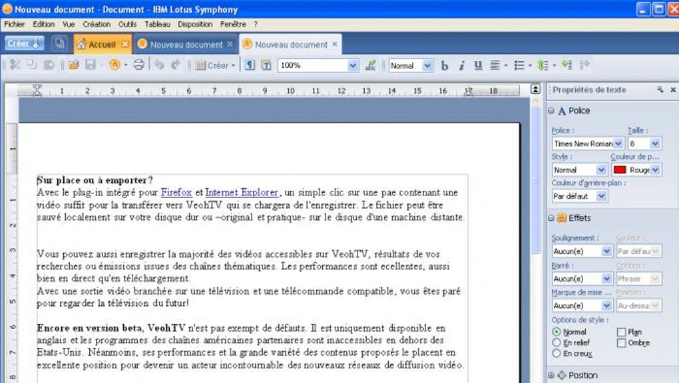The image size is (679, 383).
Task: Open the Création menu
Action: (x=97, y=24)
